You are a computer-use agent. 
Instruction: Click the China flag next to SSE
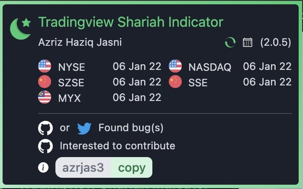click(175, 82)
